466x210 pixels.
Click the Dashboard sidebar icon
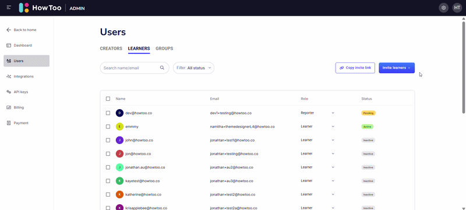coord(9,45)
